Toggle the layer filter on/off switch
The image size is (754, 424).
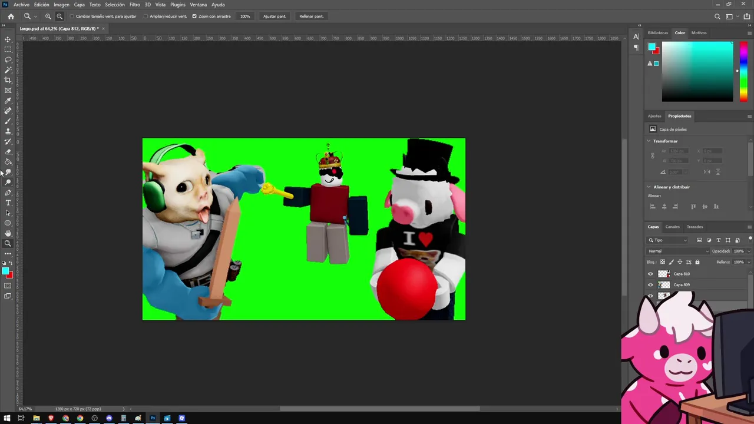point(750,239)
